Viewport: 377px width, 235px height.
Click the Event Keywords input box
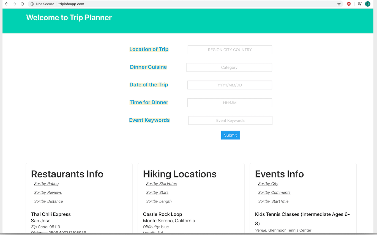click(x=230, y=120)
